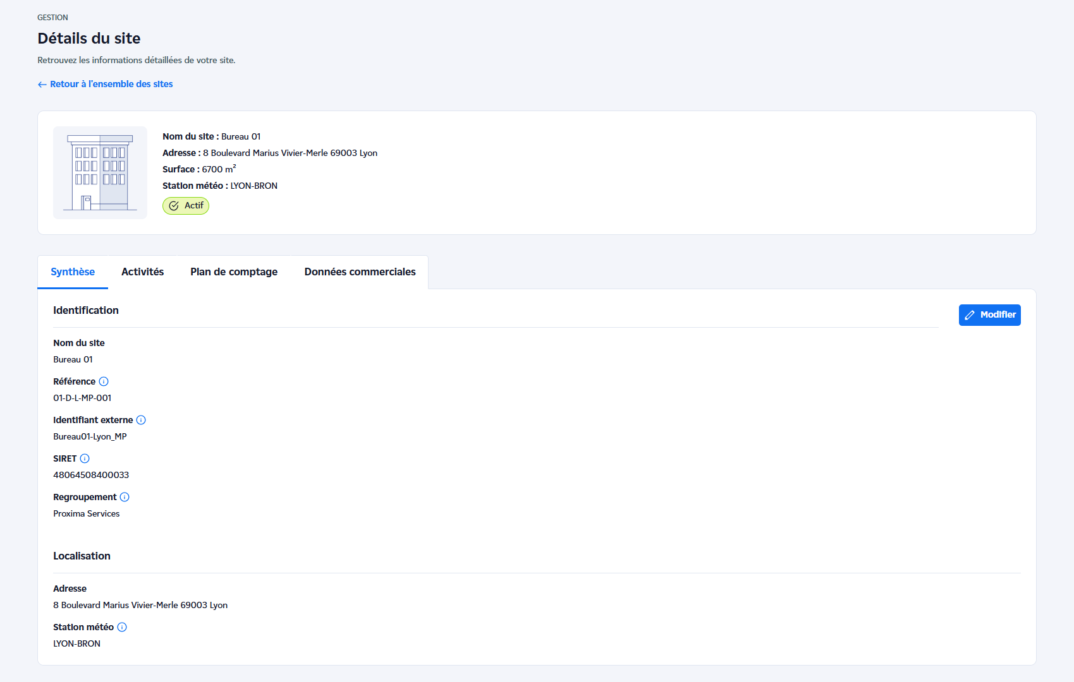Screen dimensions: 1074x682
Task: Go to the Données commerciales tab
Action: pos(360,272)
